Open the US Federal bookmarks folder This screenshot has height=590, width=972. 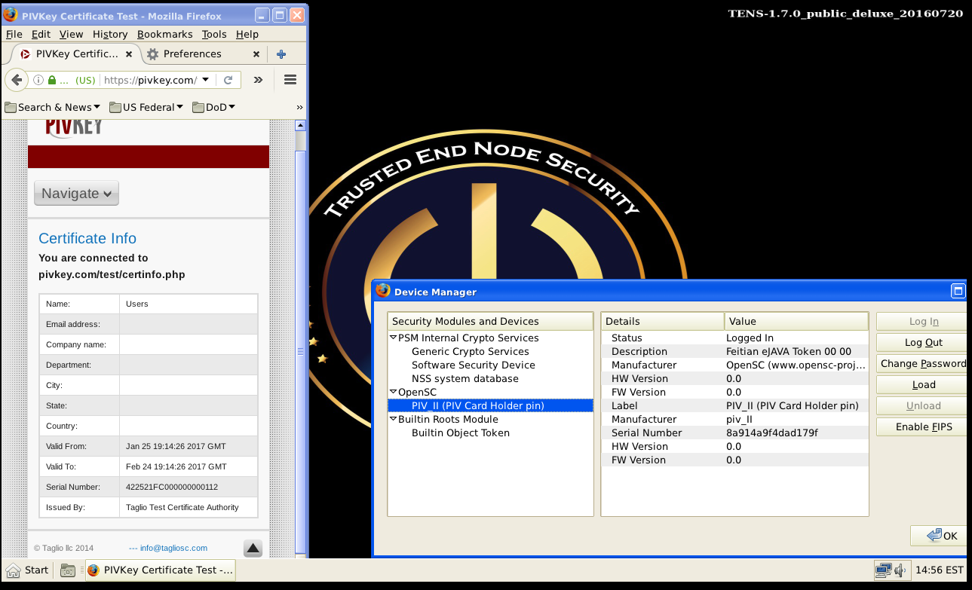[147, 107]
